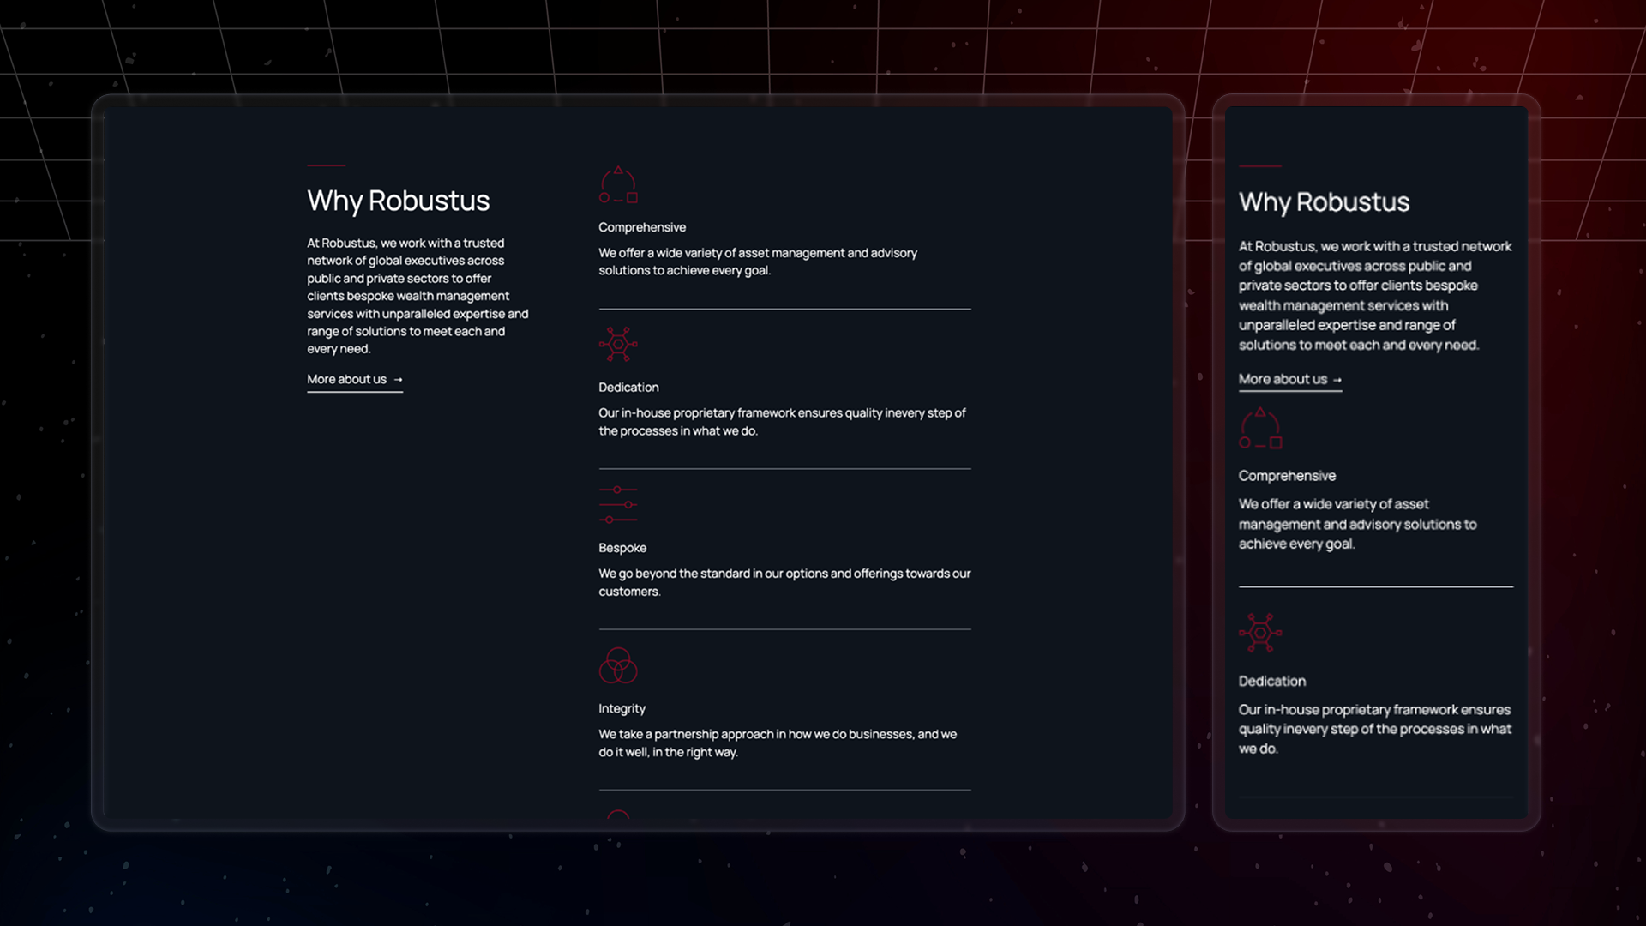Screen dimensions: 1646x926
Task: Click the Comprehensive shapes icon in mobile view
Action: pyautogui.click(x=1259, y=429)
